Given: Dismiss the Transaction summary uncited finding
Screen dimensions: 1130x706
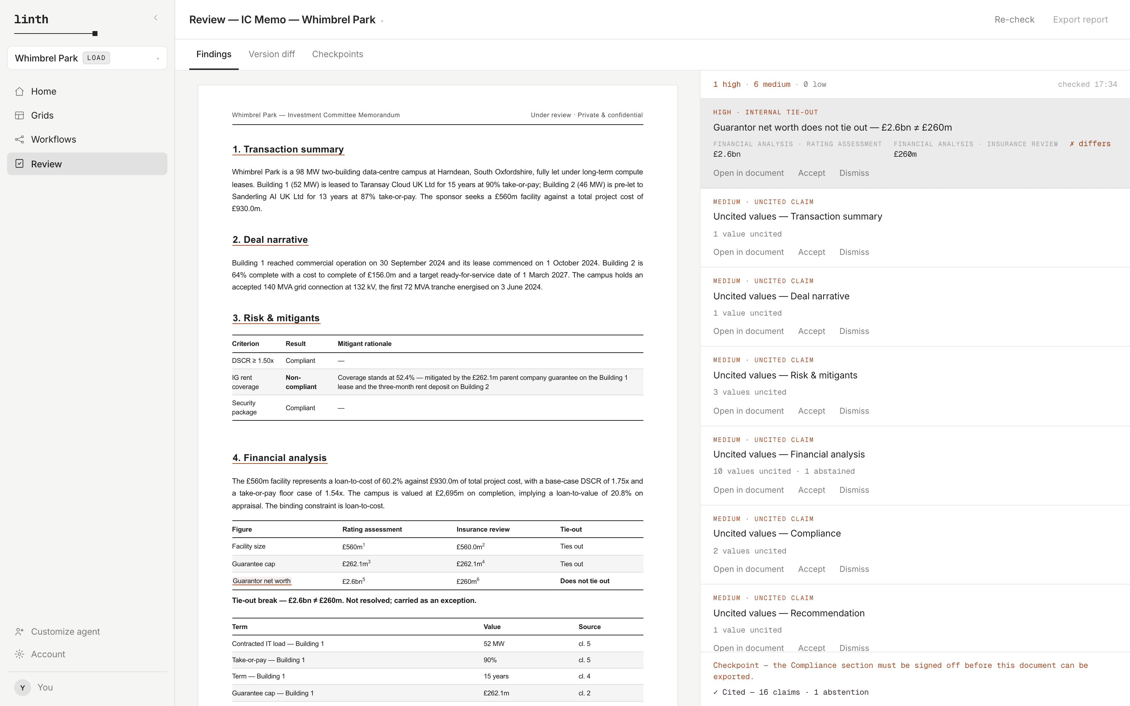Looking at the screenshot, I should click(854, 252).
